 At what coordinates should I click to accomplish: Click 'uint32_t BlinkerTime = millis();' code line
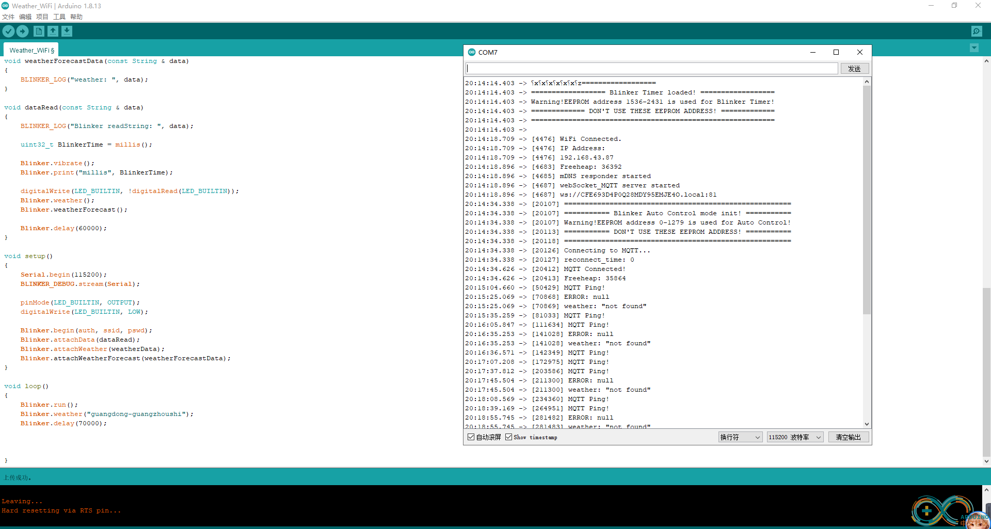click(86, 145)
